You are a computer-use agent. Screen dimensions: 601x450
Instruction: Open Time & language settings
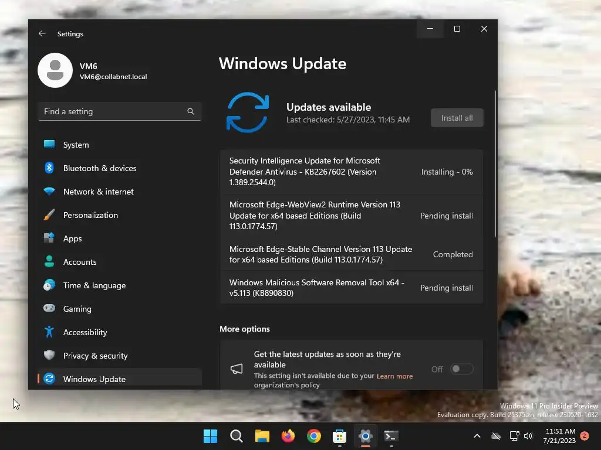coord(120,285)
